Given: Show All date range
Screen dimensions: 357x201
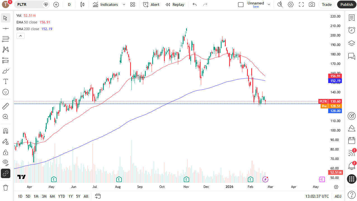Looking at the screenshot, I should [86, 196].
